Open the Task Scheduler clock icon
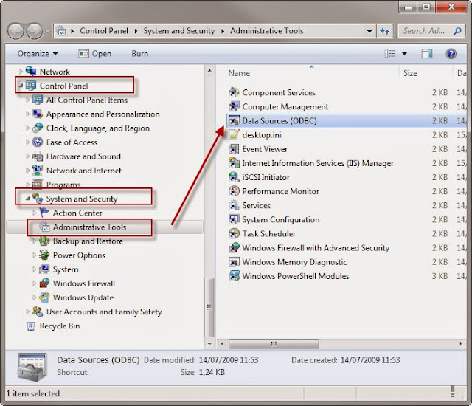 pos(234,233)
